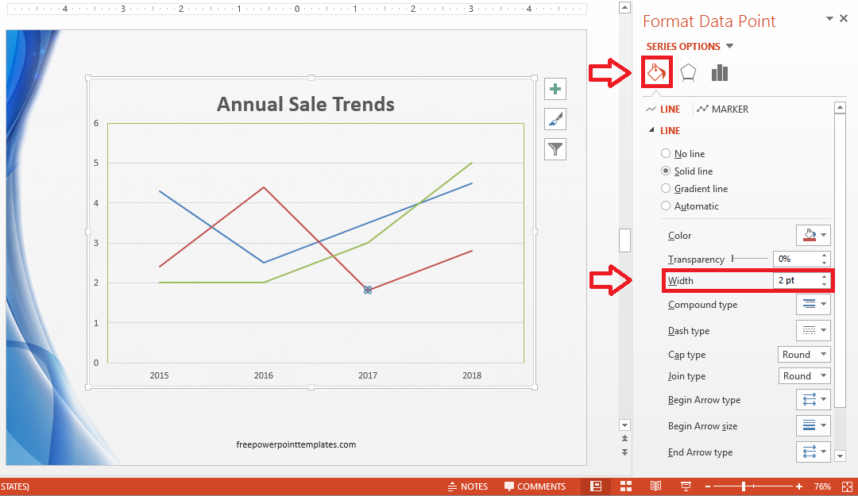The width and height of the screenshot is (858, 496).
Task: Choose the Gradient line option
Action: 666,188
